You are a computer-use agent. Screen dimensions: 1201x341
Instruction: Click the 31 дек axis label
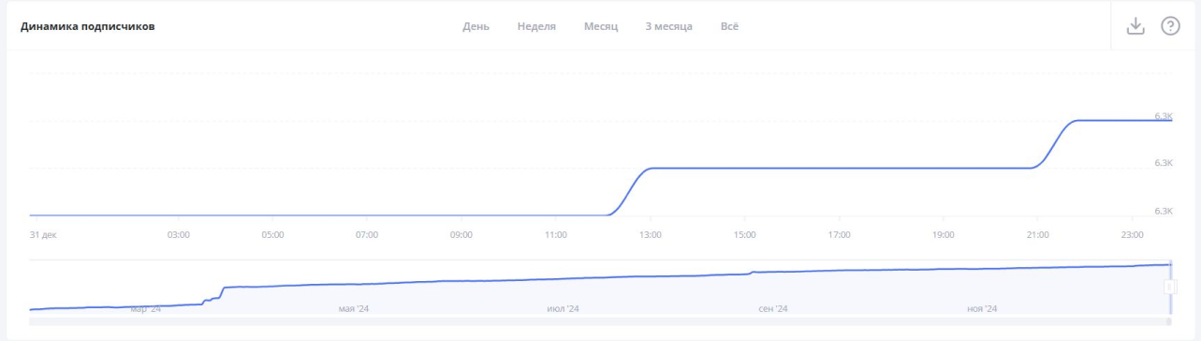pyautogui.click(x=43, y=235)
